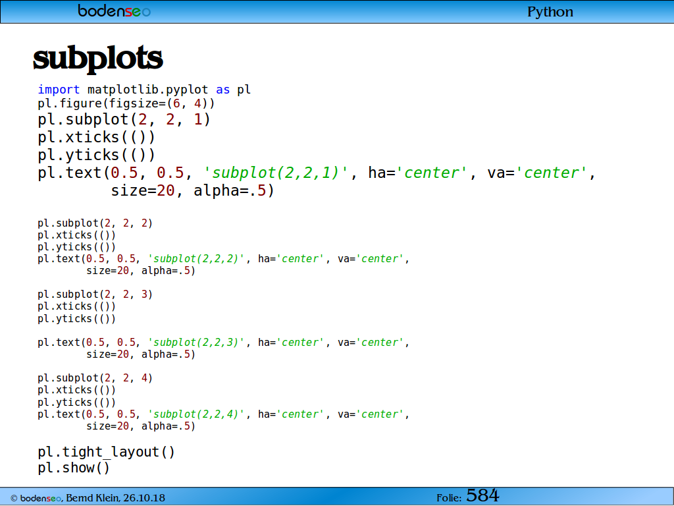This screenshot has width=674, height=506.
Task: Click 'subplot(2,2,4)' string in code
Action: pyautogui.click(x=195, y=414)
